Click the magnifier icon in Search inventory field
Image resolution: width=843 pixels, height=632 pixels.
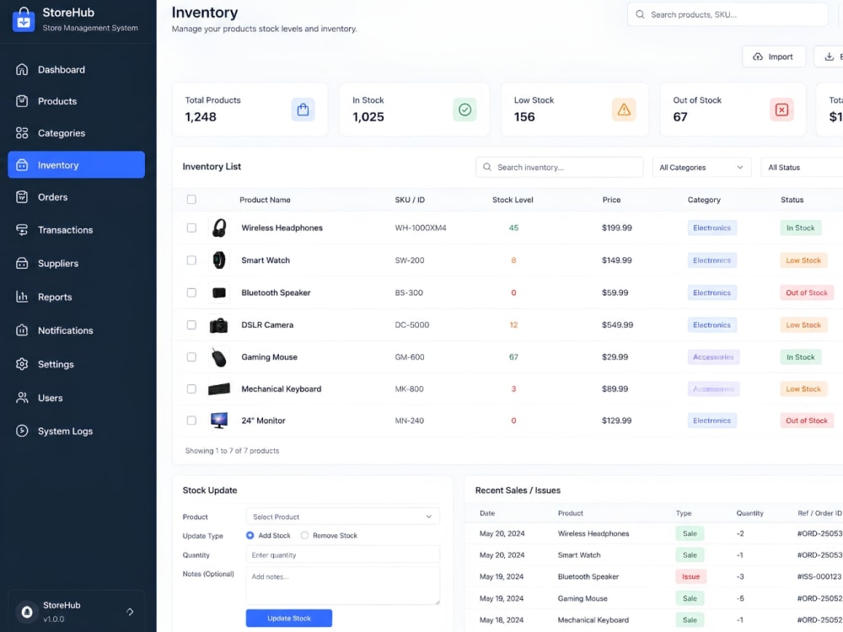tap(486, 167)
